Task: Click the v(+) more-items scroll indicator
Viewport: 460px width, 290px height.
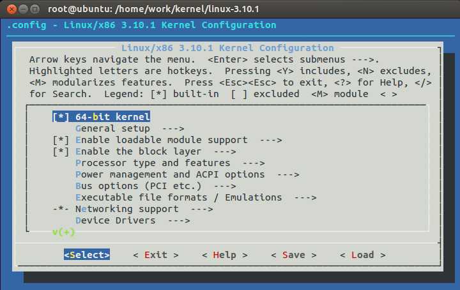Action: click(64, 232)
